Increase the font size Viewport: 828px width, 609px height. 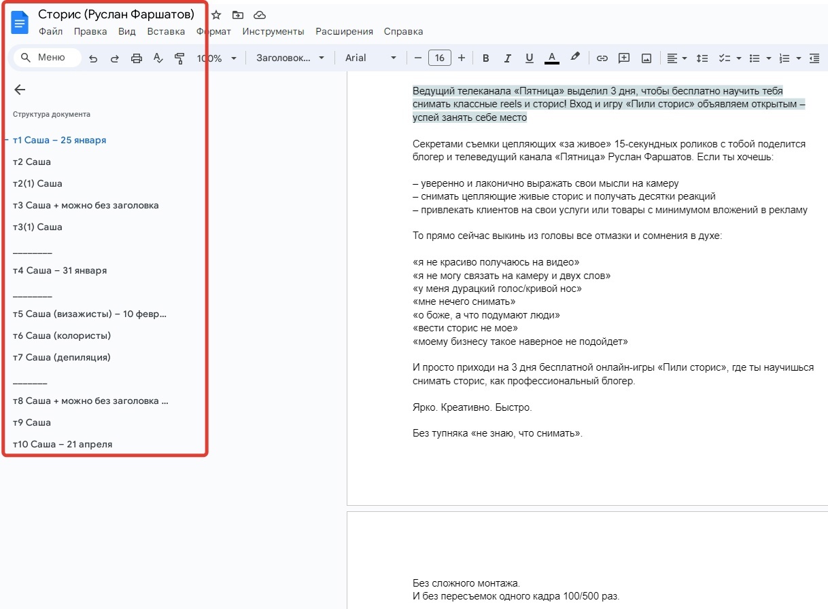[x=462, y=58]
